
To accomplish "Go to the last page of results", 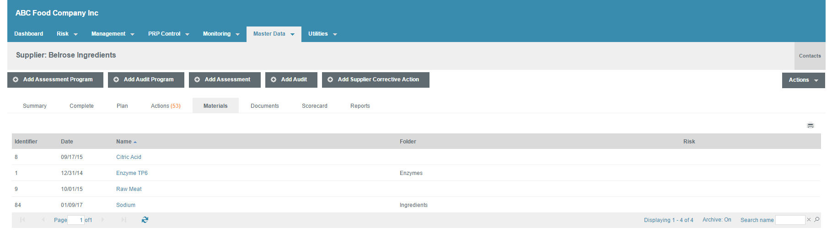I will tap(124, 220).
